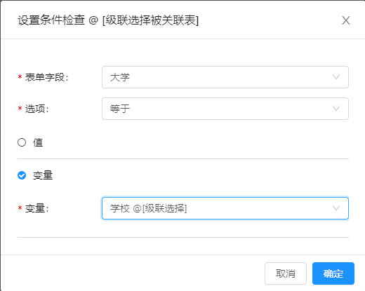Click the 变量 text beside the checked radio
This screenshot has width=365, height=291.
point(43,175)
